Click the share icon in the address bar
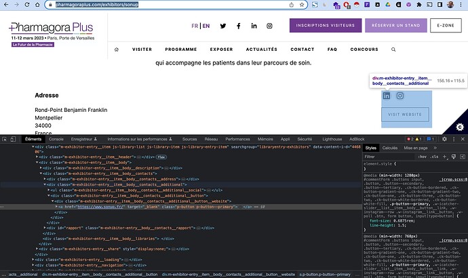The image size is (468, 278). coord(291,5)
